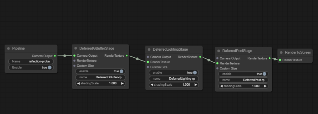The width and height of the screenshot is (318, 114).
Task: Click DeferredPostStage's Custom Size port
Action: click(218, 68)
